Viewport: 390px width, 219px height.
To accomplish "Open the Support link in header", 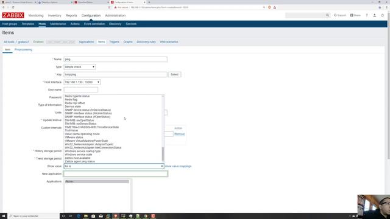I will (x=340, y=15).
